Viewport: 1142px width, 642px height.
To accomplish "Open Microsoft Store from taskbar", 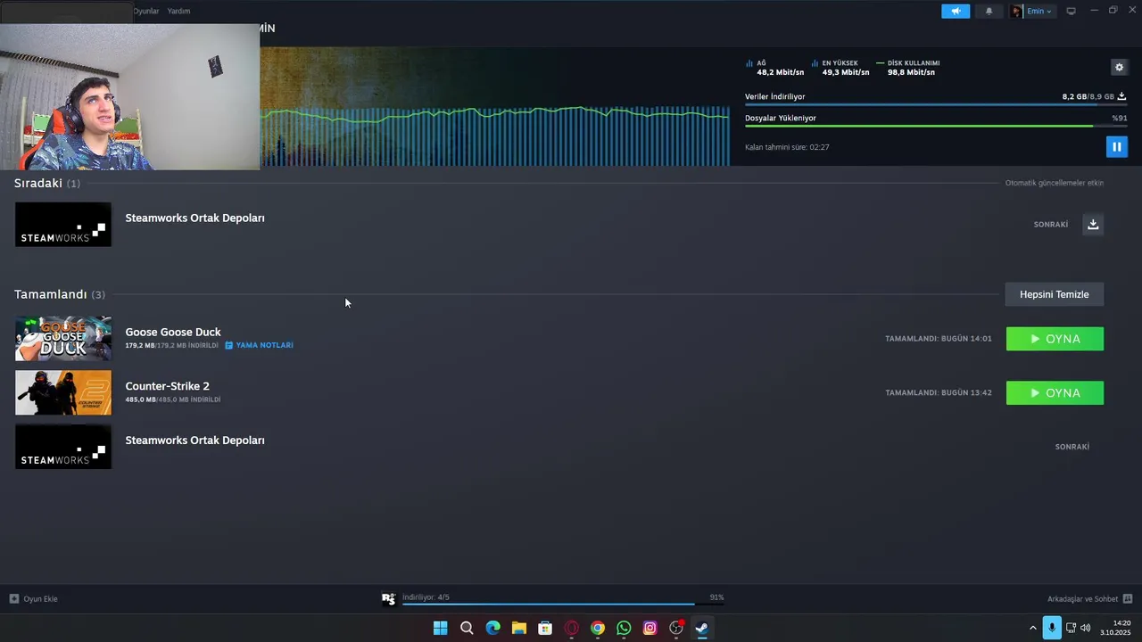I will (545, 628).
